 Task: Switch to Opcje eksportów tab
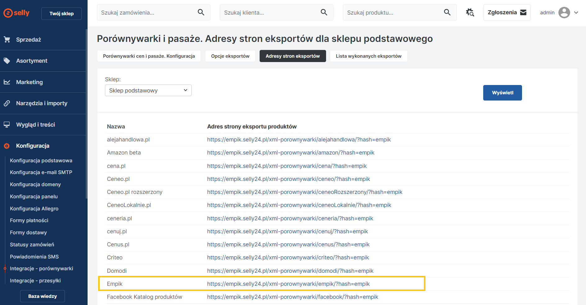pyautogui.click(x=230, y=56)
